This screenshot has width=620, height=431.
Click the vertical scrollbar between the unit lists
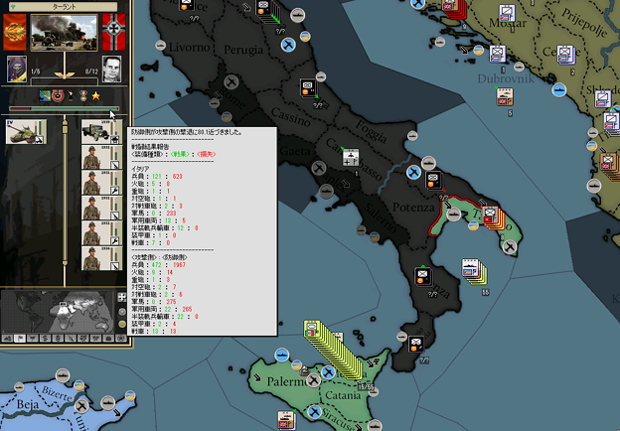point(65,194)
